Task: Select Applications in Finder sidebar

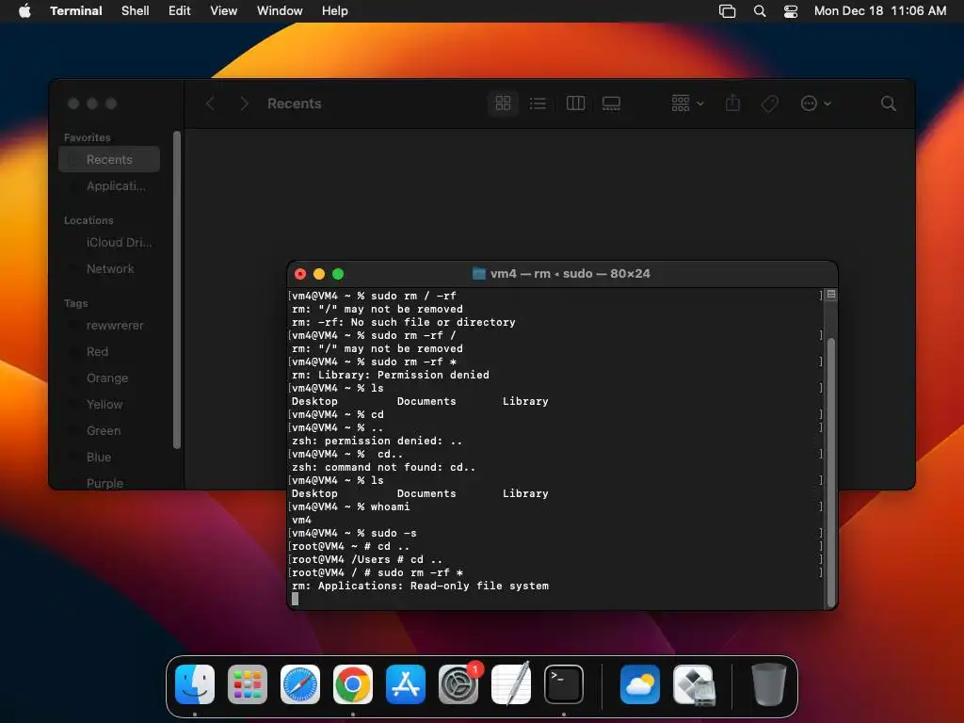Action: (109, 185)
